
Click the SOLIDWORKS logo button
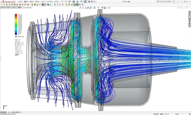point(8,2)
